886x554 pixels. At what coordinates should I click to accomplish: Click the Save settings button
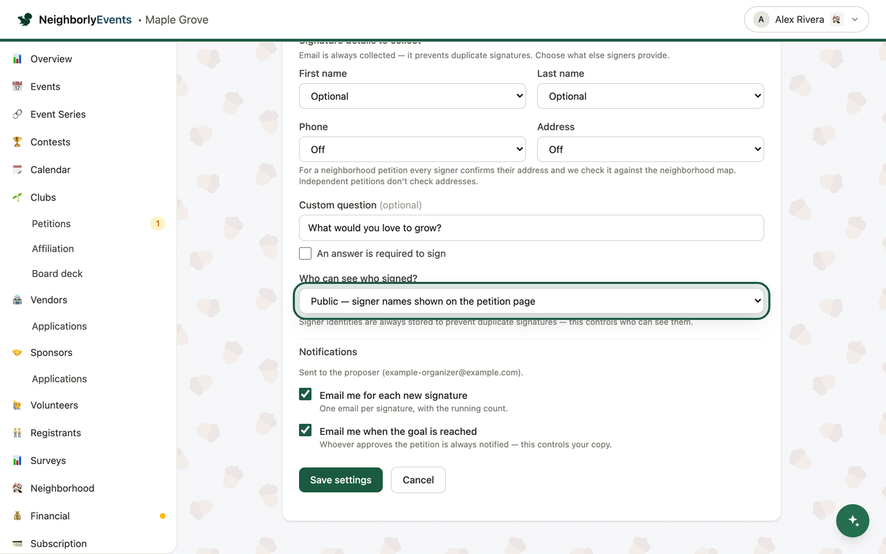coord(341,480)
